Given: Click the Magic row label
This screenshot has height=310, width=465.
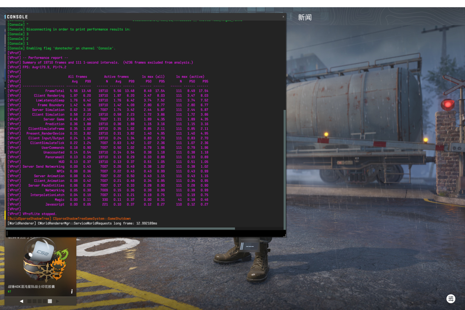Looking at the screenshot, I should coord(60,199).
